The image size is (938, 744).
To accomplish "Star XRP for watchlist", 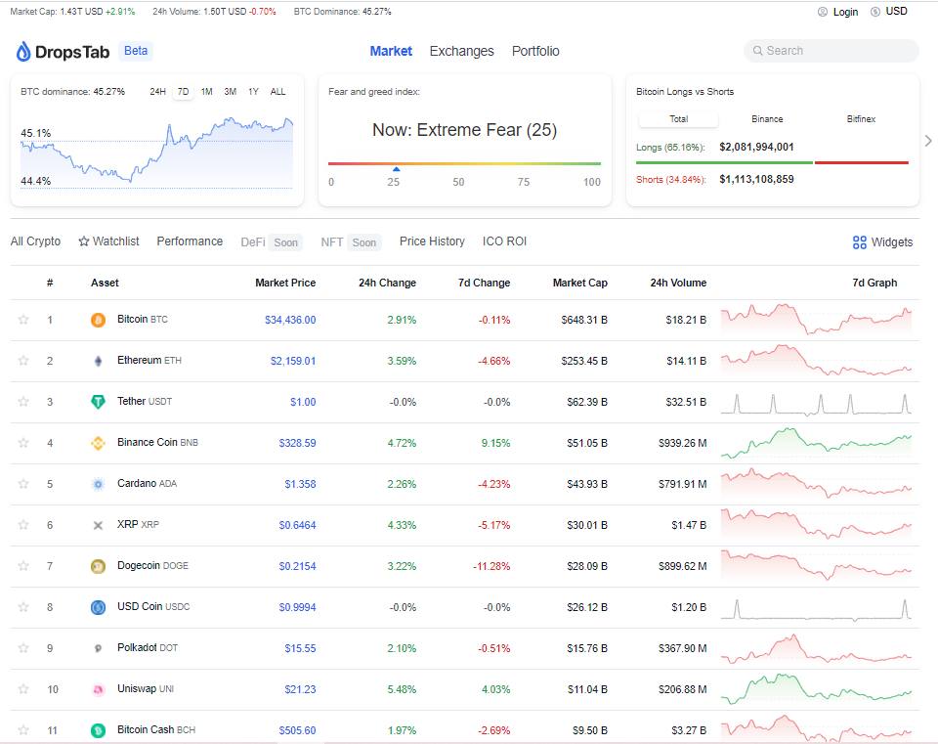I will (23, 525).
